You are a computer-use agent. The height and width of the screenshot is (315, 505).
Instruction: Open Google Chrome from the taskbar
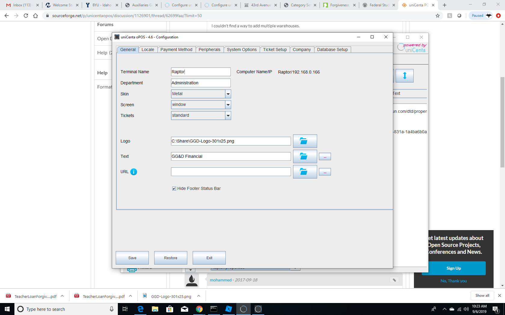click(x=199, y=309)
